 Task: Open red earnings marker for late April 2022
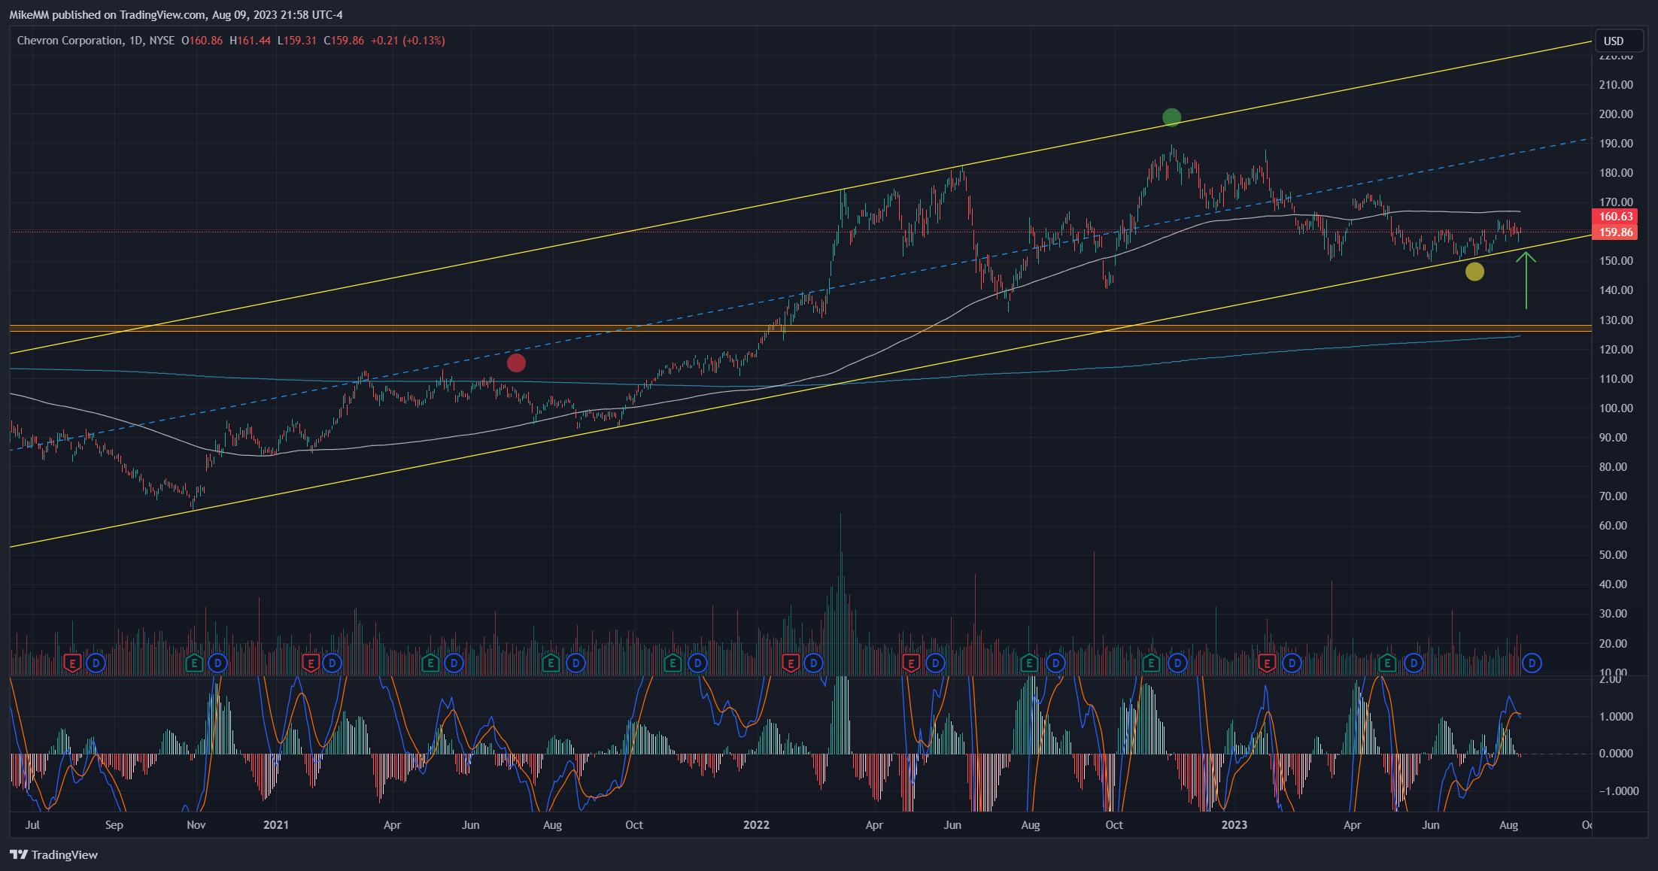point(911,663)
